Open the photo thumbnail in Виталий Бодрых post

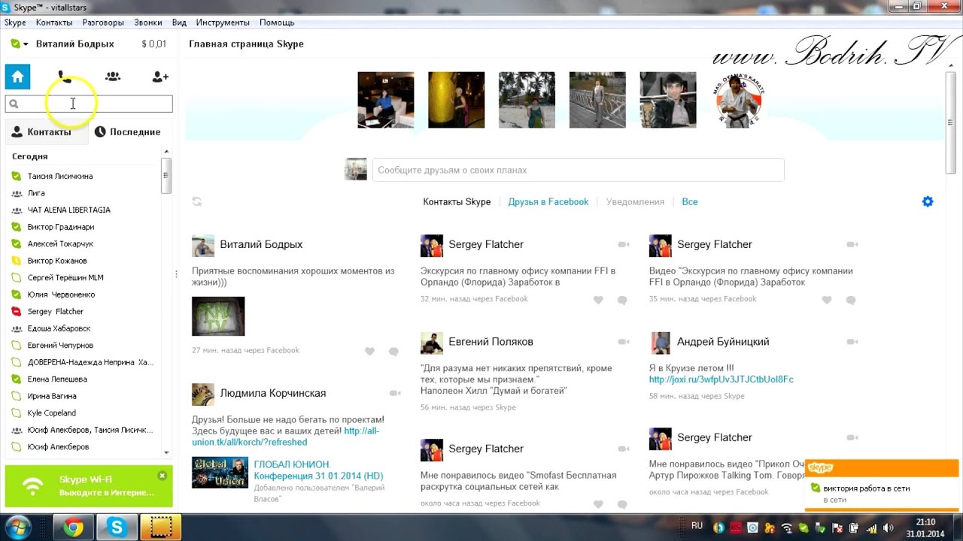coord(218,316)
